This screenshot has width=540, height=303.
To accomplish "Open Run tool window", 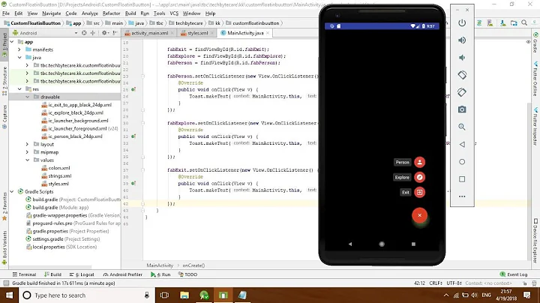I will 160,274.
